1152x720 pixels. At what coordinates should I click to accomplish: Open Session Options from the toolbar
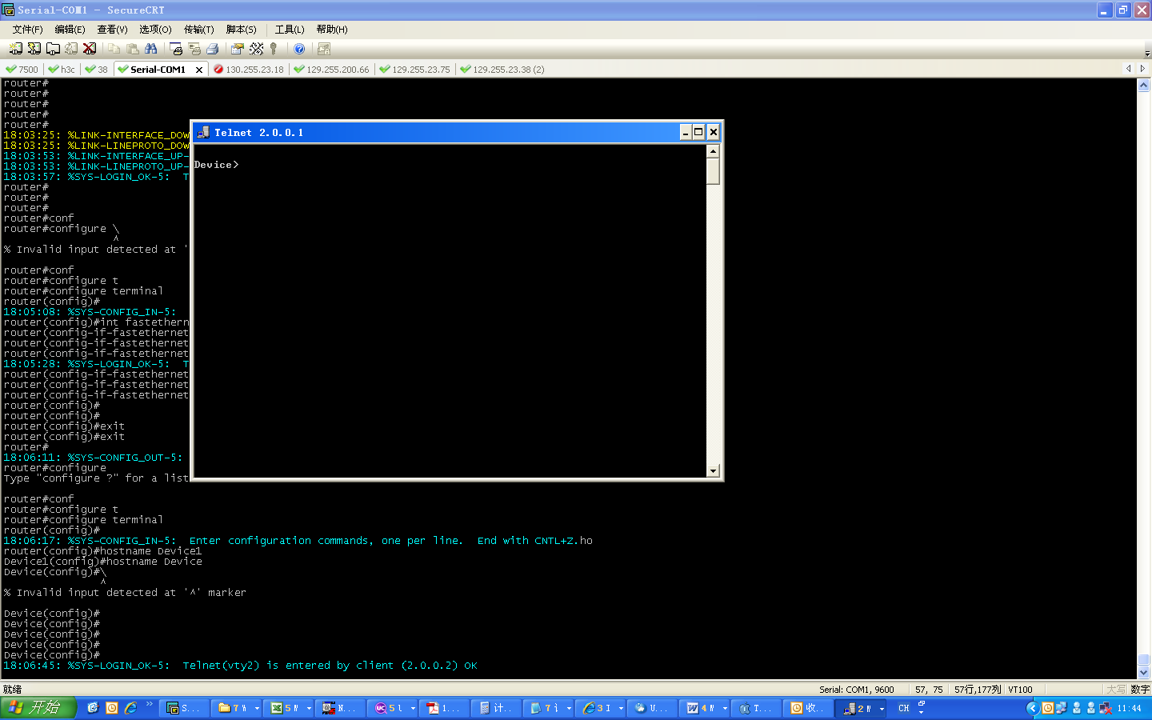point(238,49)
